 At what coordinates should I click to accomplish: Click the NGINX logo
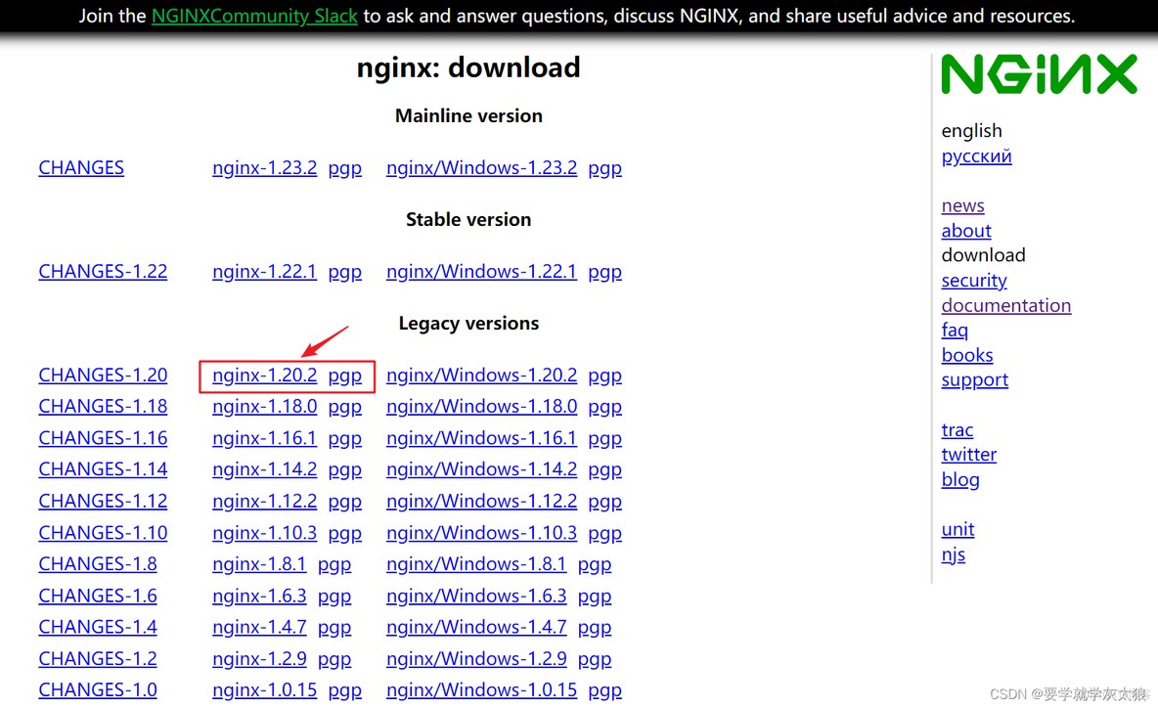coord(1039,73)
